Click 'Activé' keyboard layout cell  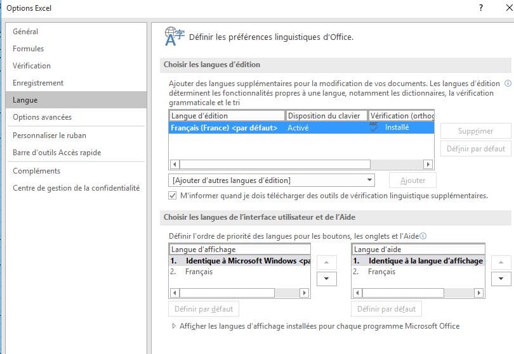click(298, 127)
